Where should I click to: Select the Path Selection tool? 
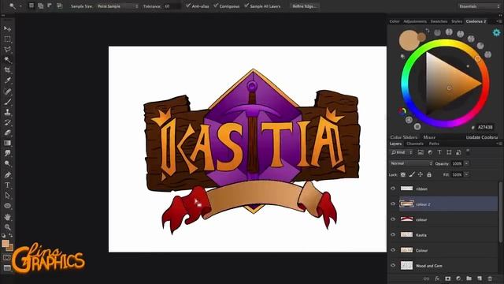coord(7,196)
